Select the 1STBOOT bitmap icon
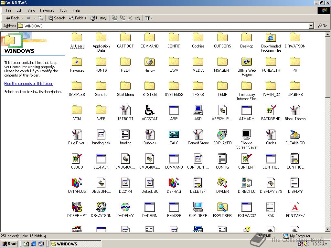331x248 pixels. pyautogui.click(x=125, y=110)
